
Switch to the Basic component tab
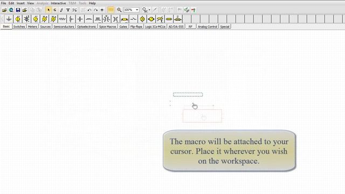(x=6, y=26)
